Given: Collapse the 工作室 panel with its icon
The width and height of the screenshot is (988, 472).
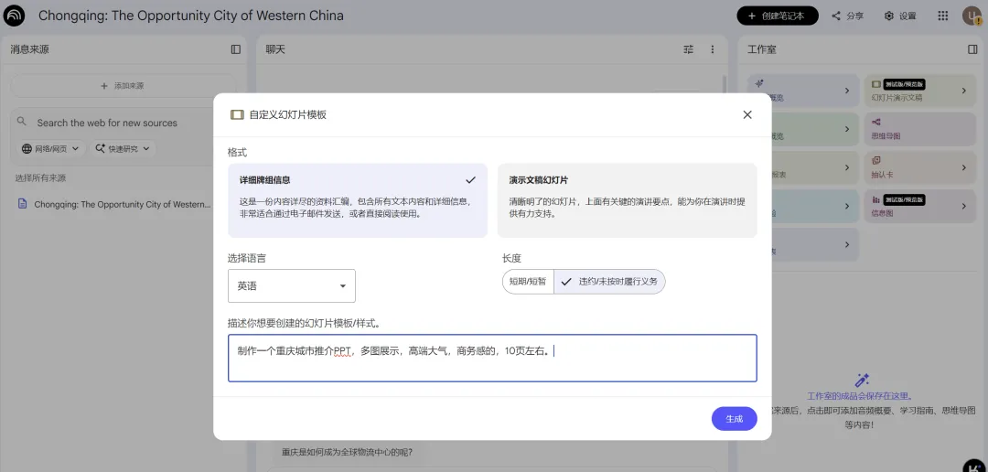Looking at the screenshot, I should tap(972, 49).
